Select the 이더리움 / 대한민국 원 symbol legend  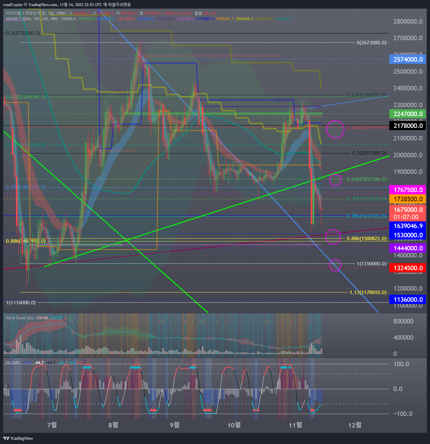tap(36, 13)
